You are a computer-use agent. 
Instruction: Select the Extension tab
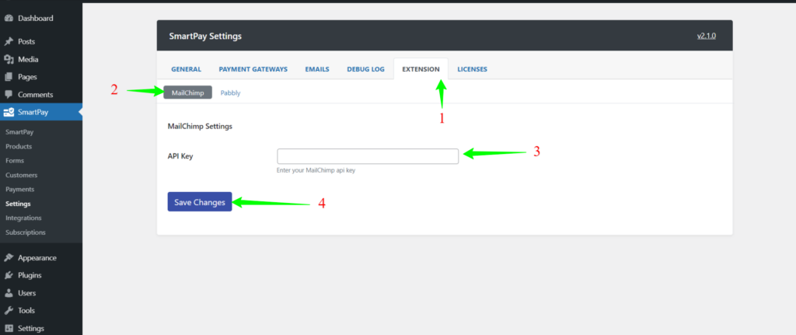421,69
